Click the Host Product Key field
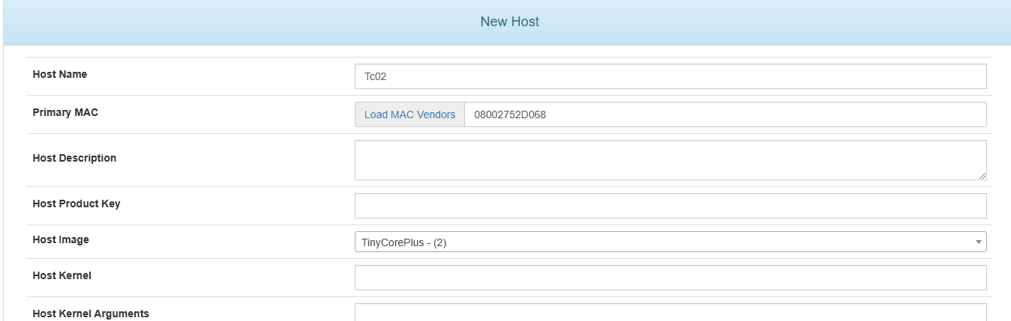The height and width of the screenshot is (321, 1011). 670,206
